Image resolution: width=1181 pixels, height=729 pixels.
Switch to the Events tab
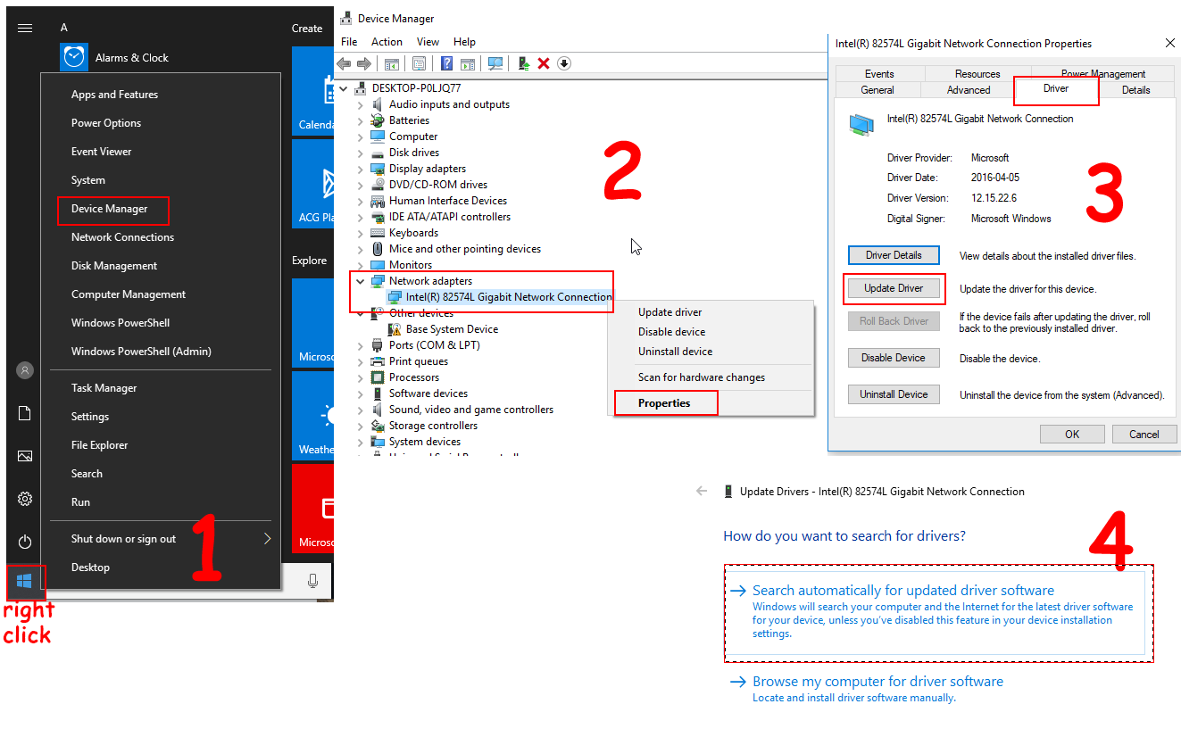click(x=879, y=74)
